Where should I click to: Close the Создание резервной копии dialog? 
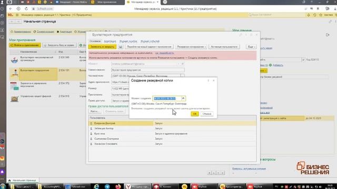coord(213,80)
